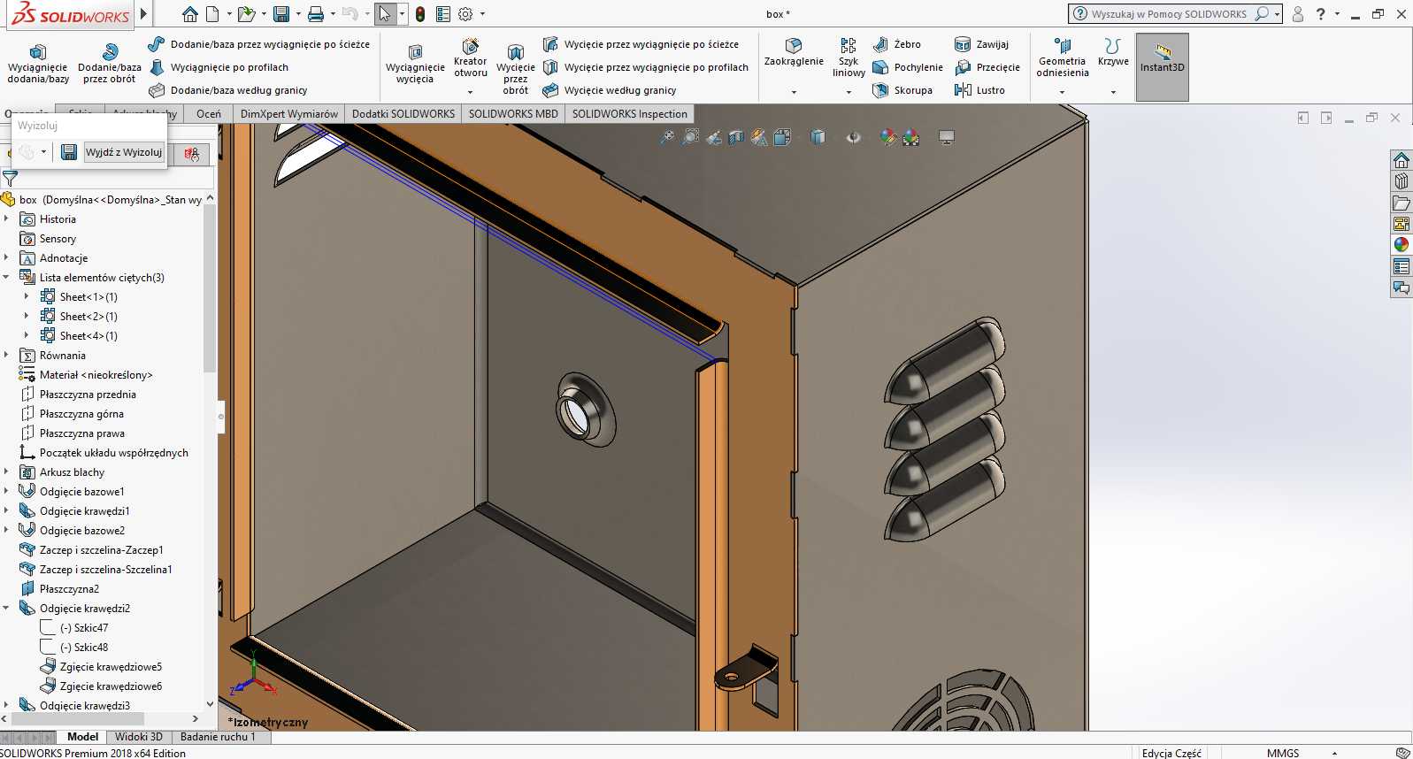Open the Options gear dropdown arrow
Screen dimensions: 1413x759
(482, 14)
